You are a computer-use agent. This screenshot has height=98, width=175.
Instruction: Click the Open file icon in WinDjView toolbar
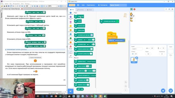point(2,6)
